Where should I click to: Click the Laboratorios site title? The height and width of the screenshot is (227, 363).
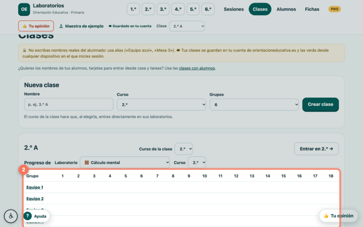pos(48,6)
